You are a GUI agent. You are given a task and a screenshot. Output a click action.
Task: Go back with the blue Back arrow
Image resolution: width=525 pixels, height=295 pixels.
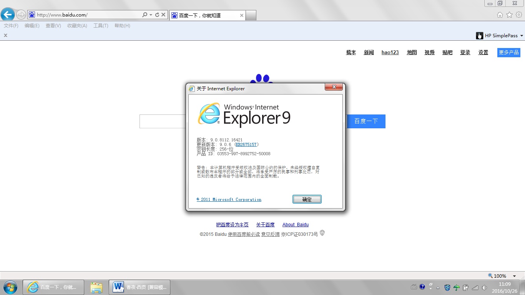click(8, 15)
